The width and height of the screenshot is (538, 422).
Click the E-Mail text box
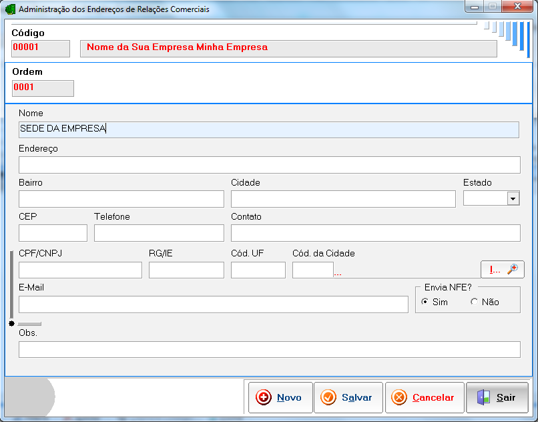pyautogui.click(x=213, y=304)
